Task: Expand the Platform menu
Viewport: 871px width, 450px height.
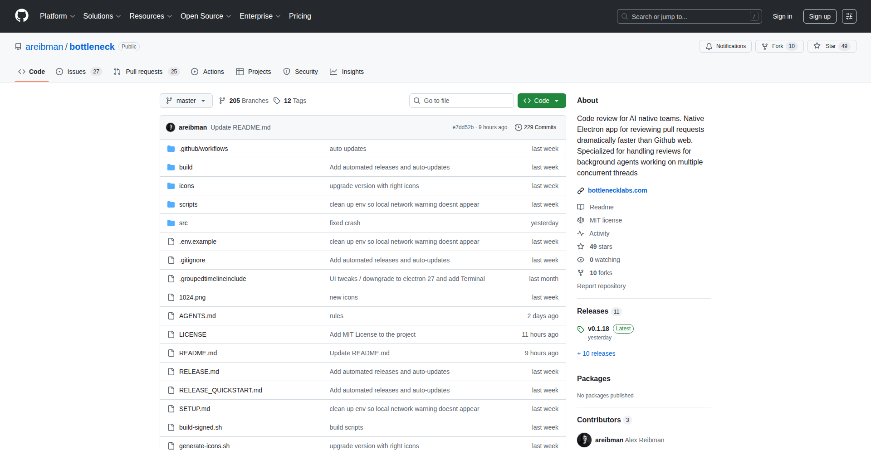Action: 58,16
